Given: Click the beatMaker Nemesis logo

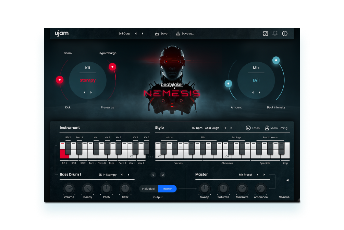Looking at the screenshot, I should pyautogui.click(x=172, y=90).
